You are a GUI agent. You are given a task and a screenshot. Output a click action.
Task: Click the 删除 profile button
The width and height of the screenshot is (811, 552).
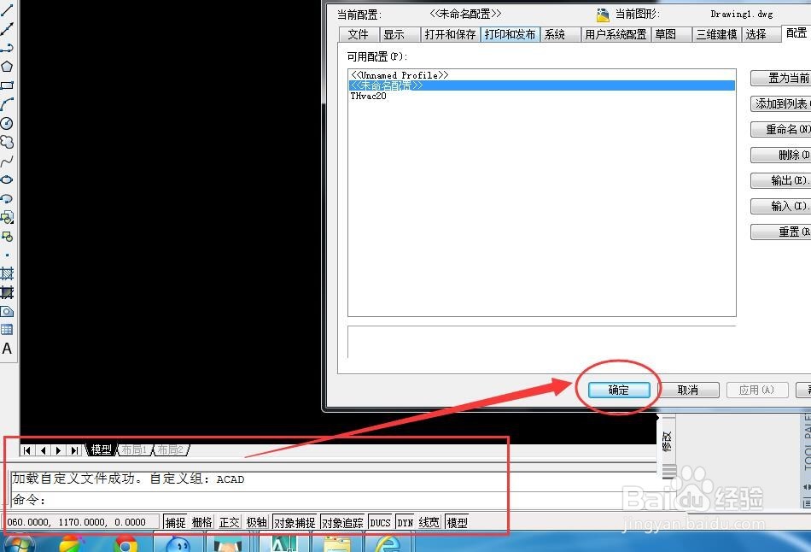click(x=781, y=155)
